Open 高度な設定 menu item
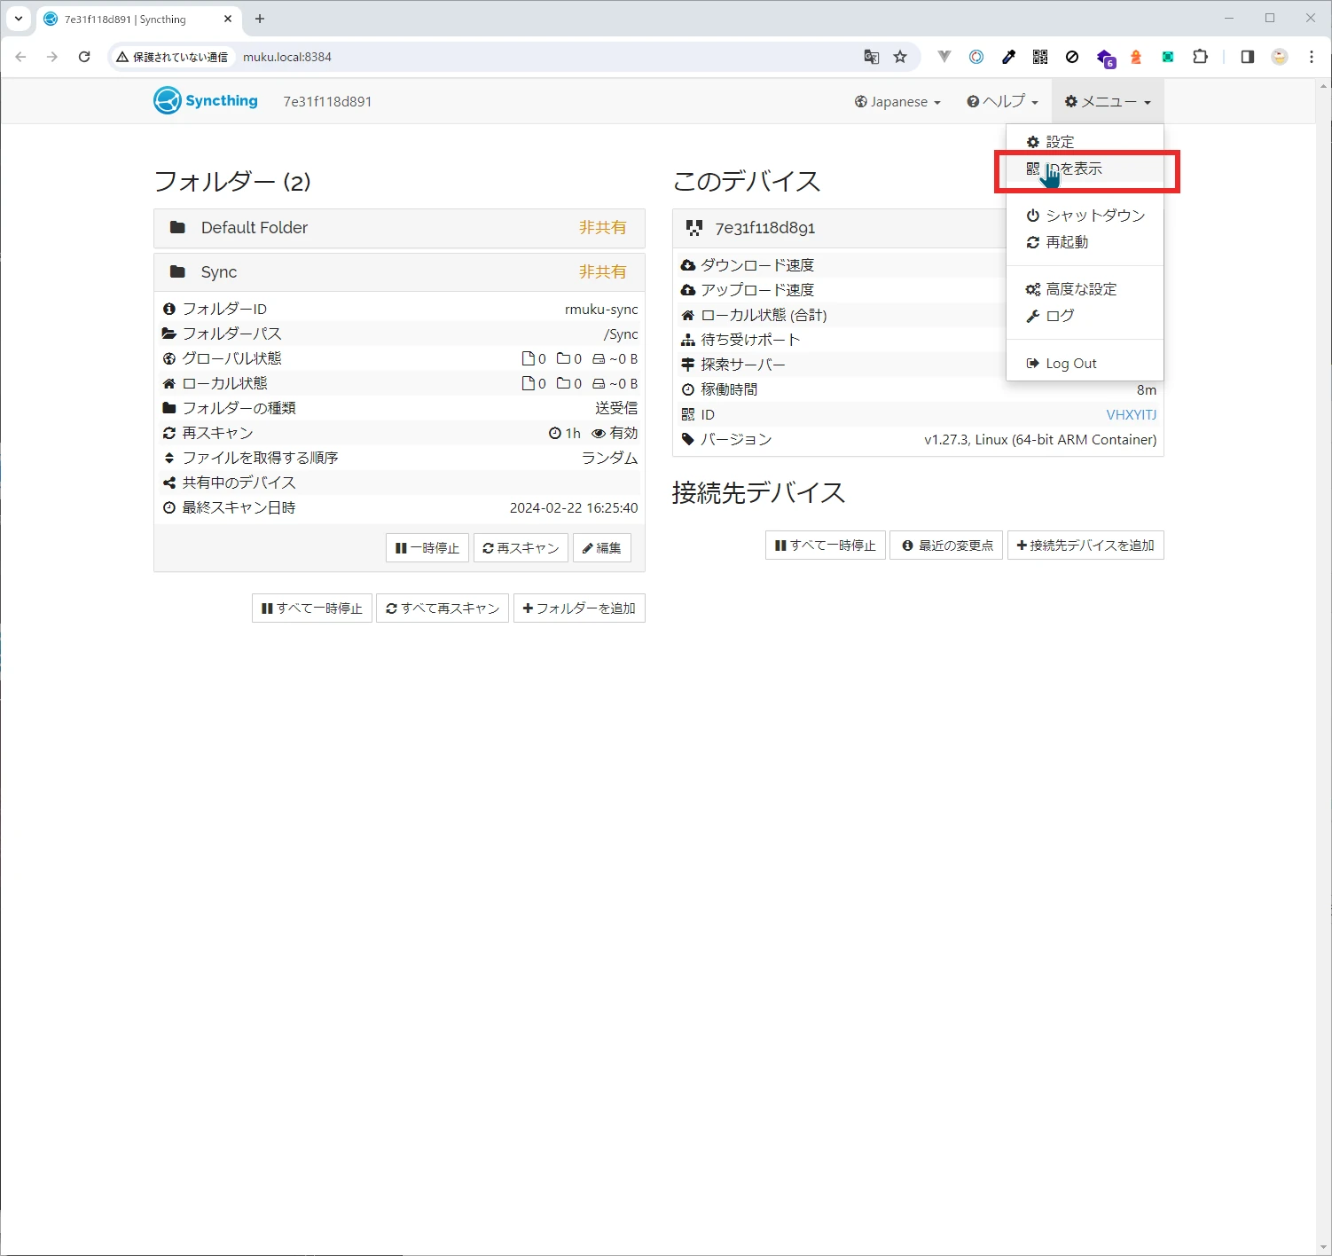The image size is (1332, 1256). (x=1085, y=289)
